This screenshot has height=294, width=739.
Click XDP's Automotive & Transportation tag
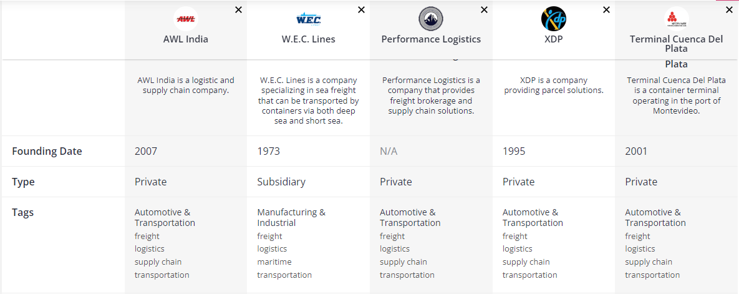[533, 217]
